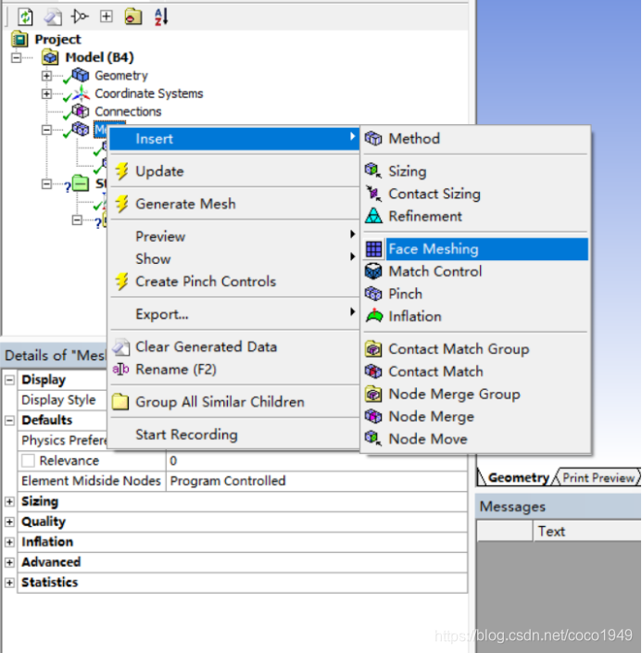Click the Project icon in tree
Image resolution: width=642 pixels, height=653 pixels.
click(19, 40)
